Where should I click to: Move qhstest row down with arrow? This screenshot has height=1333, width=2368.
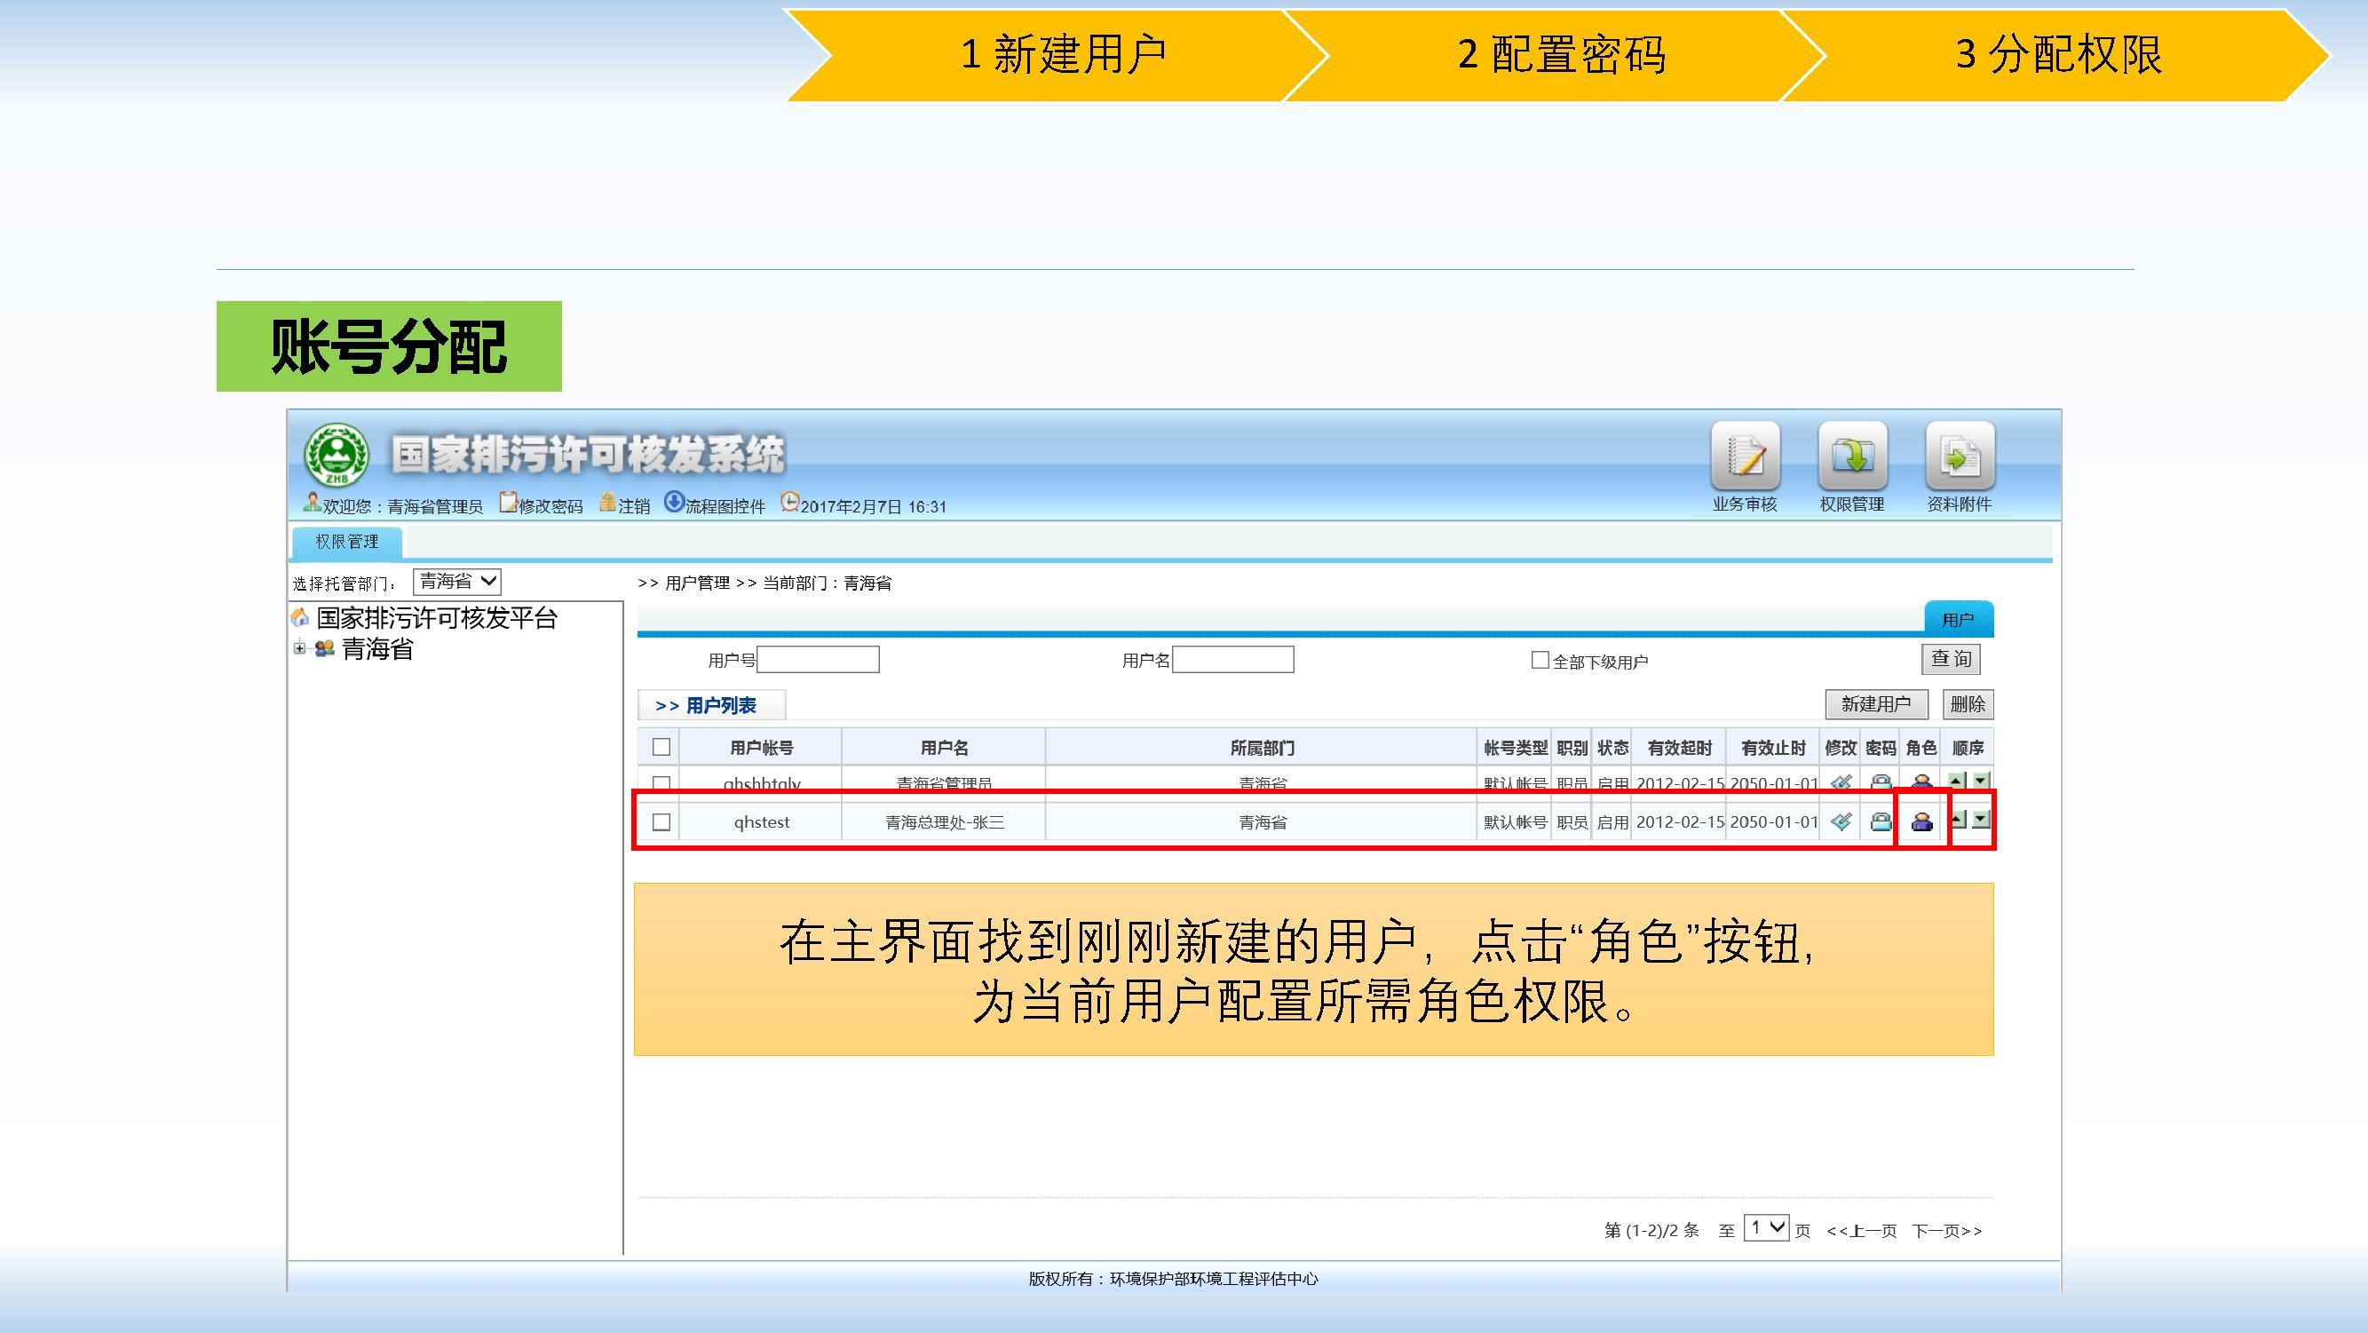1981,819
